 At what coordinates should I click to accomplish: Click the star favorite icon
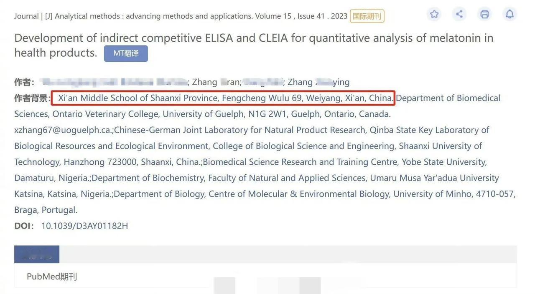point(434,14)
